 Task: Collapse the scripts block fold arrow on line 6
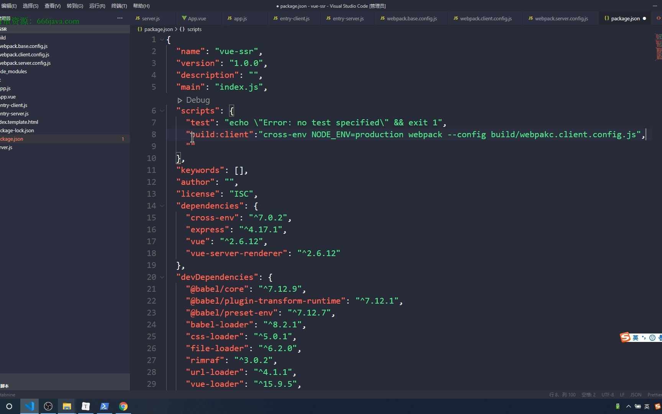162,111
